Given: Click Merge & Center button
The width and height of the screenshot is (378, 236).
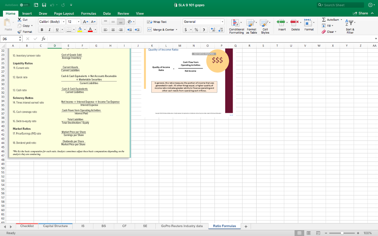Looking at the screenshot, I should tap(161, 29).
